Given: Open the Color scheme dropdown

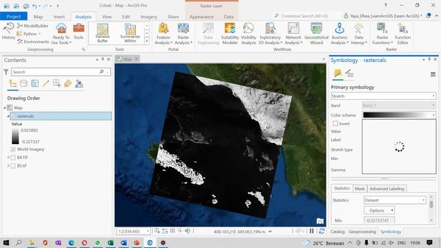Looking at the screenshot, I should click(433, 115).
